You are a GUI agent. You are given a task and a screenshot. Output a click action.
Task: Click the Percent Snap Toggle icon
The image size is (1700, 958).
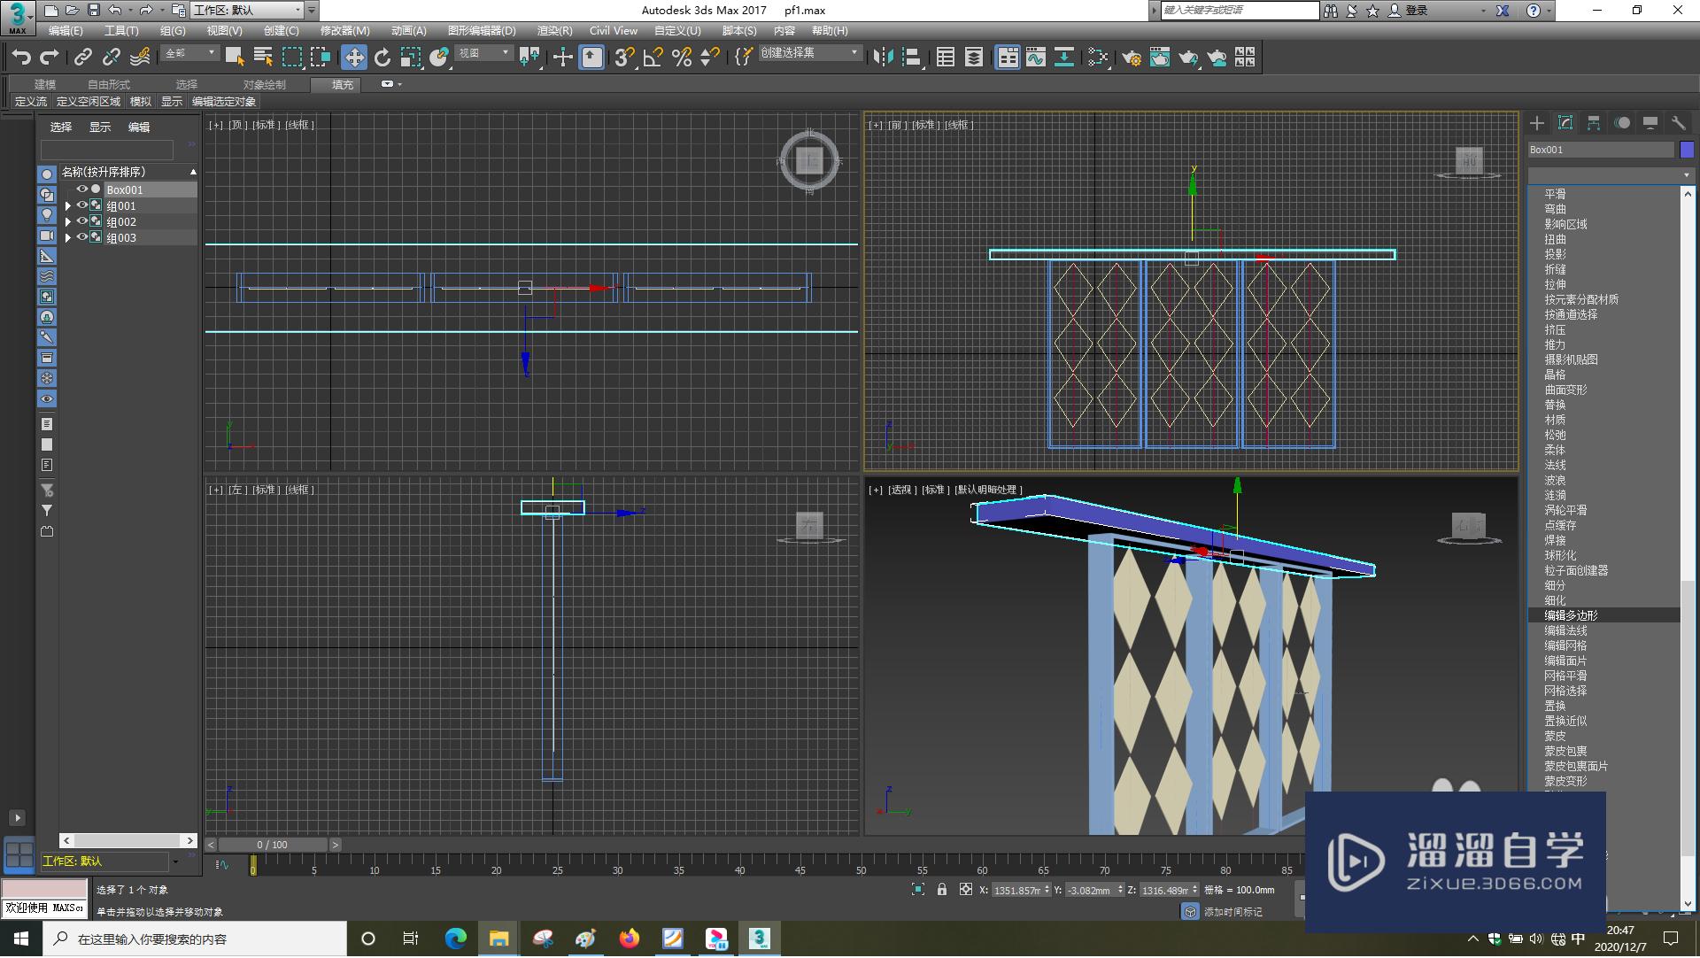pos(682,58)
